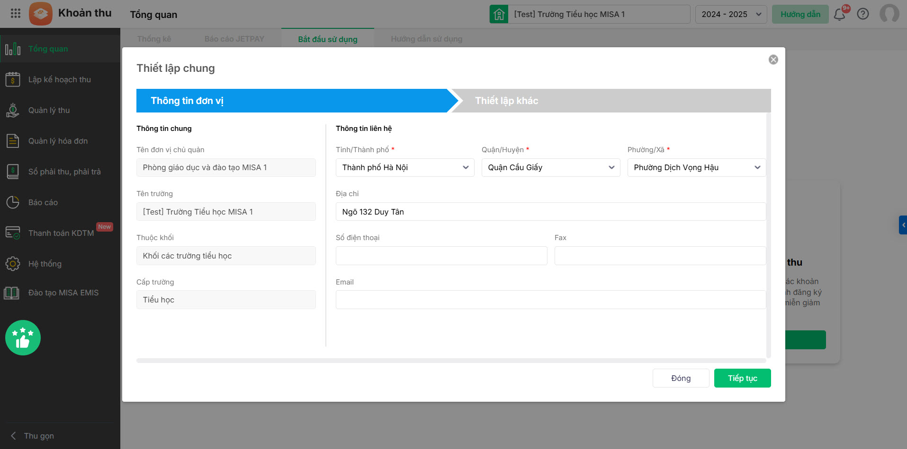Expand the blue side panel arrow
This screenshot has height=449, width=907.
(x=903, y=225)
